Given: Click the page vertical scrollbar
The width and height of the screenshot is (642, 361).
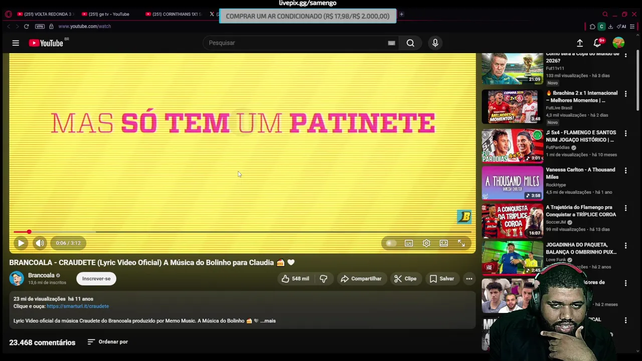Looking at the screenshot, I should pos(638,80).
